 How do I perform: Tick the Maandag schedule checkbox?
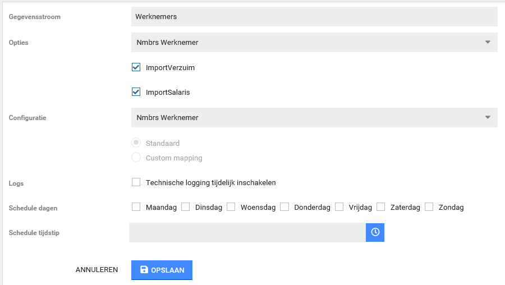pos(136,207)
